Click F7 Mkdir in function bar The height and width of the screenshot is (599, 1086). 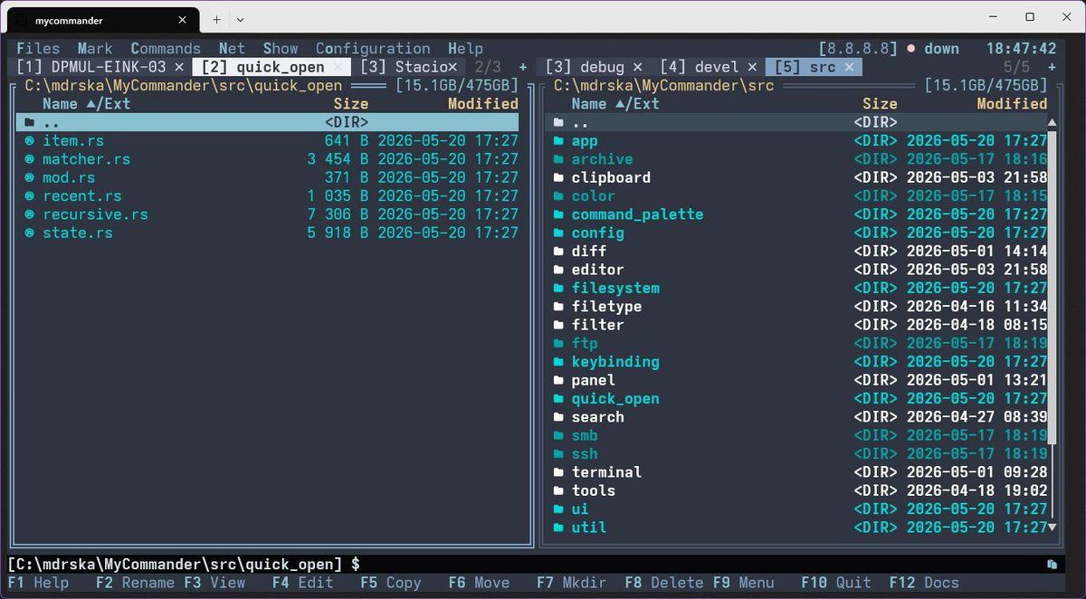click(x=572, y=583)
